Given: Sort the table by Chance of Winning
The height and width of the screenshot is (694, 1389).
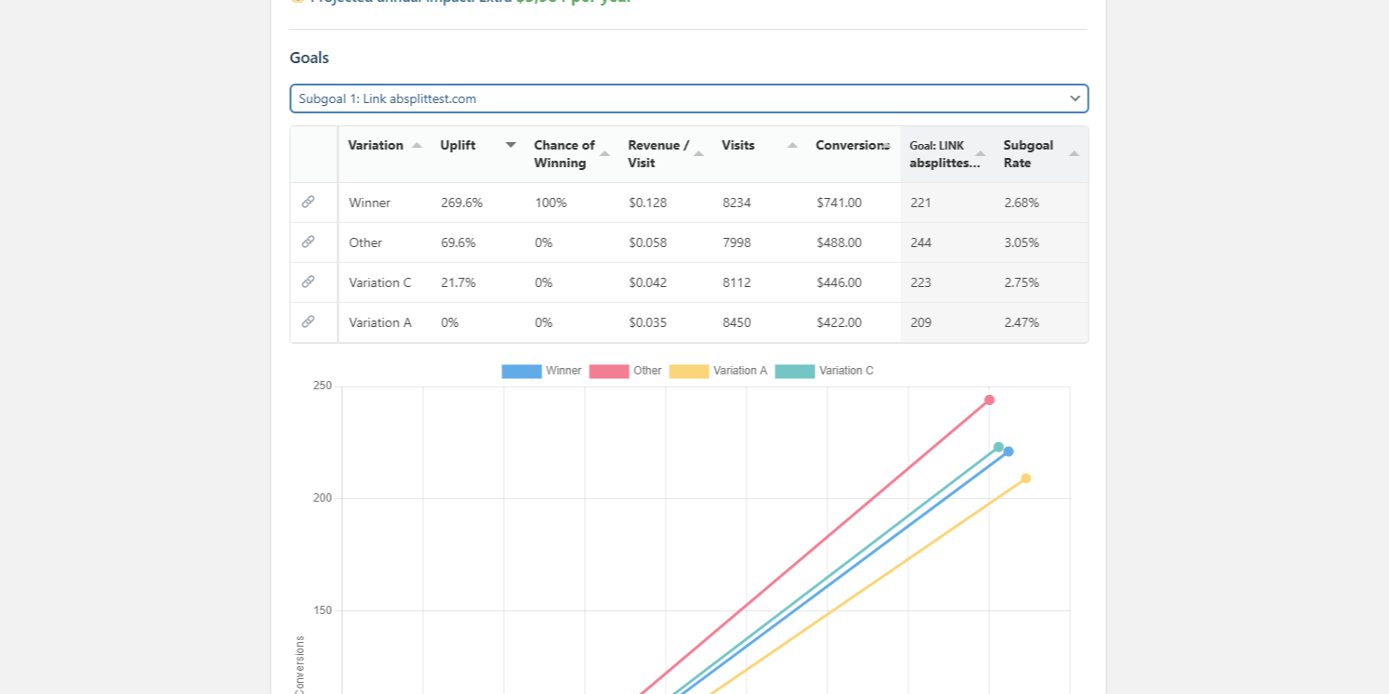Looking at the screenshot, I should [x=604, y=153].
